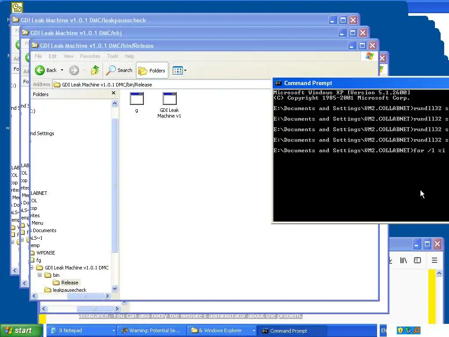449x337 pixels.
Task: Click the Menu entry in folder tree
Action: click(37, 223)
